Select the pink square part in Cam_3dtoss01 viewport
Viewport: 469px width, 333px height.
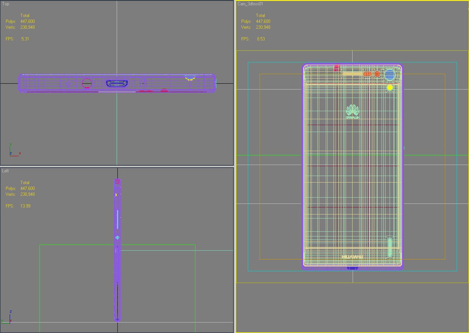337,68
